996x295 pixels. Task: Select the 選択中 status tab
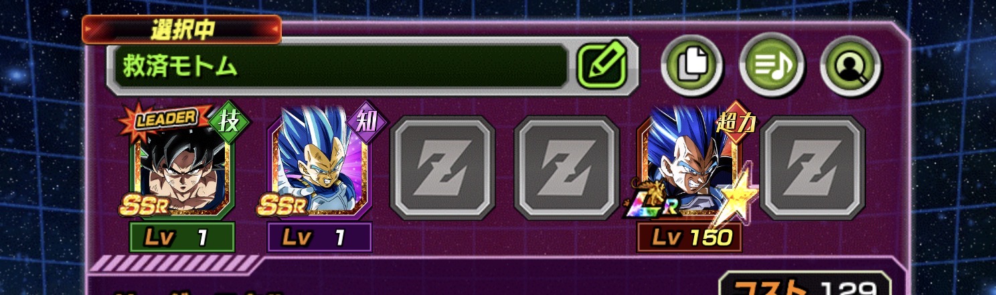pos(181,29)
